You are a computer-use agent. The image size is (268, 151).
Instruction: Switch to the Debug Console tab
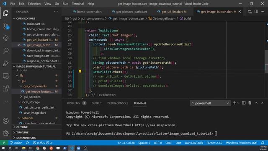[x=118, y=103]
